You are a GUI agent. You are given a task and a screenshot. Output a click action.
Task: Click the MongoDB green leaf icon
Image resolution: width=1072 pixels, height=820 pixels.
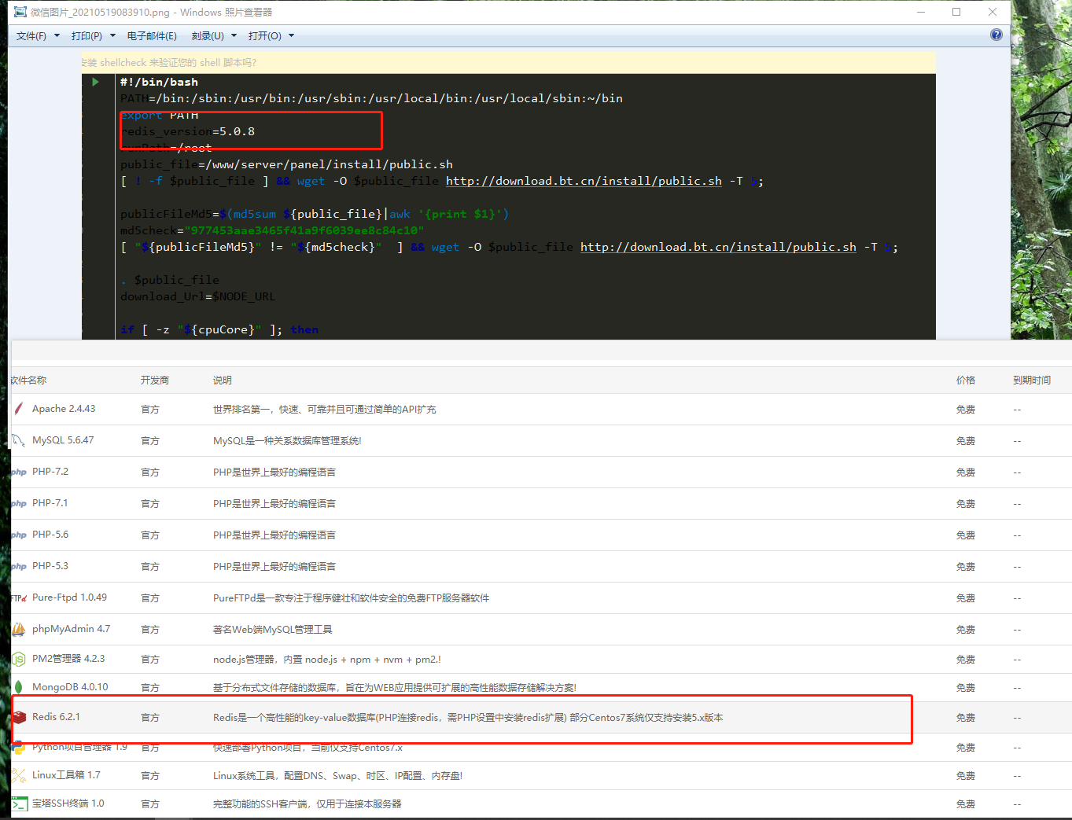point(18,687)
